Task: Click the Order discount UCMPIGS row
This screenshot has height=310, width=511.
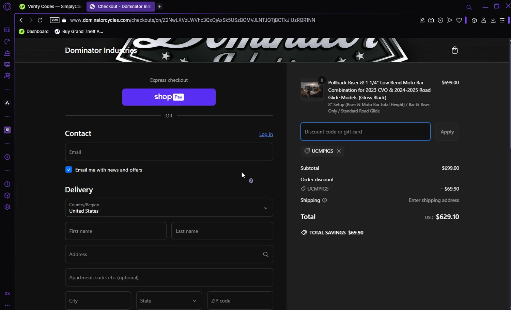Action: 380,189
